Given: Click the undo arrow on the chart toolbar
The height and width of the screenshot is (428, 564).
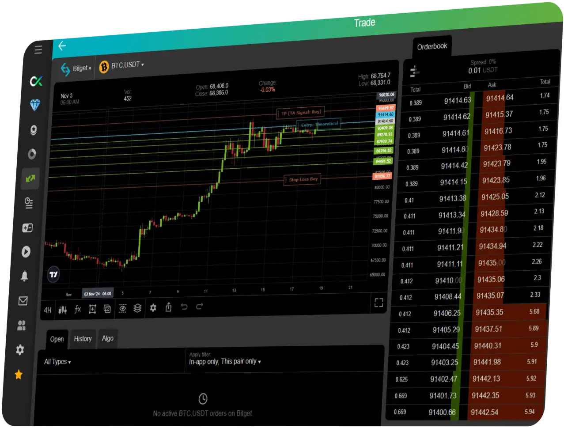Looking at the screenshot, I should coord(184,307).
